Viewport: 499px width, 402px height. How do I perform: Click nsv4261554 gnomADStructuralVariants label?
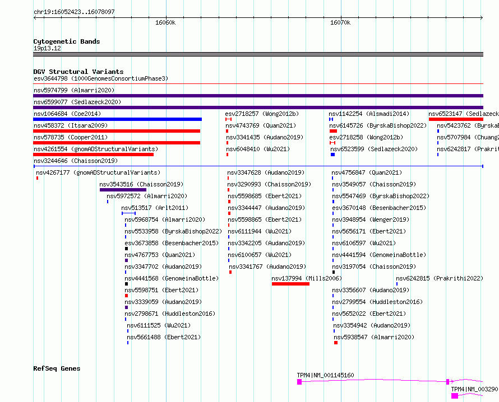pyautogui.click(x=96, y=149)
